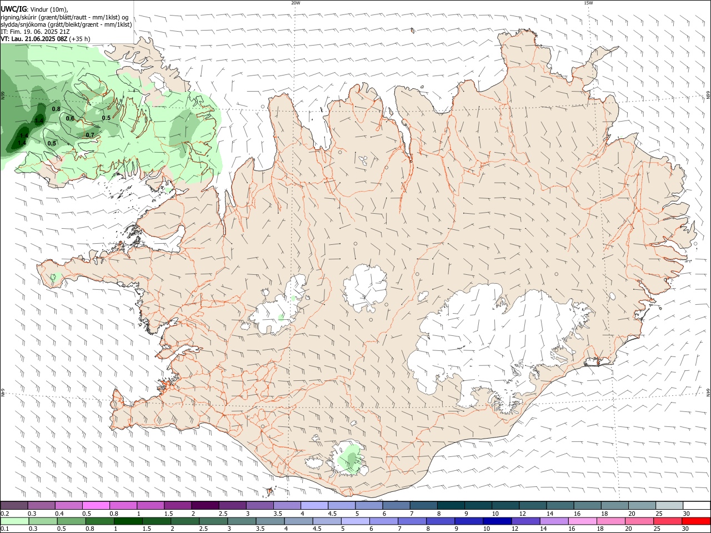Click the grey-green swatch labeled 3 in lower legend
Image resolution: width=711 pixels, height=533 pixels.
(242, 521)
